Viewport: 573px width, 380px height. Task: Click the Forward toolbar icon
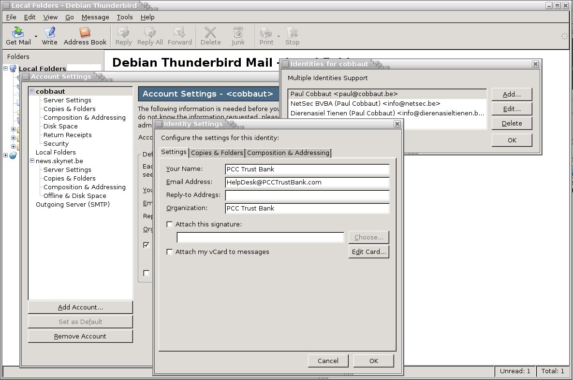(x=179, y=32)
